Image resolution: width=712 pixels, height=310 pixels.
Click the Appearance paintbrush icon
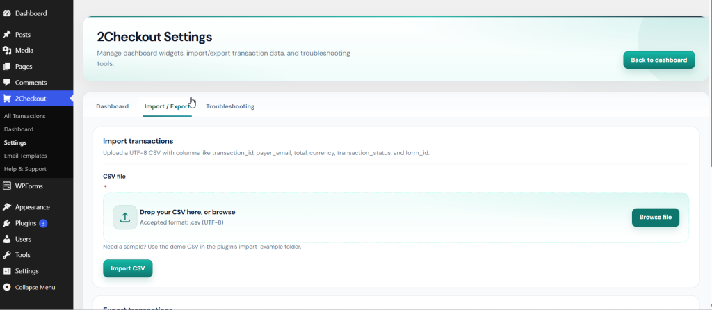(7, 207)
